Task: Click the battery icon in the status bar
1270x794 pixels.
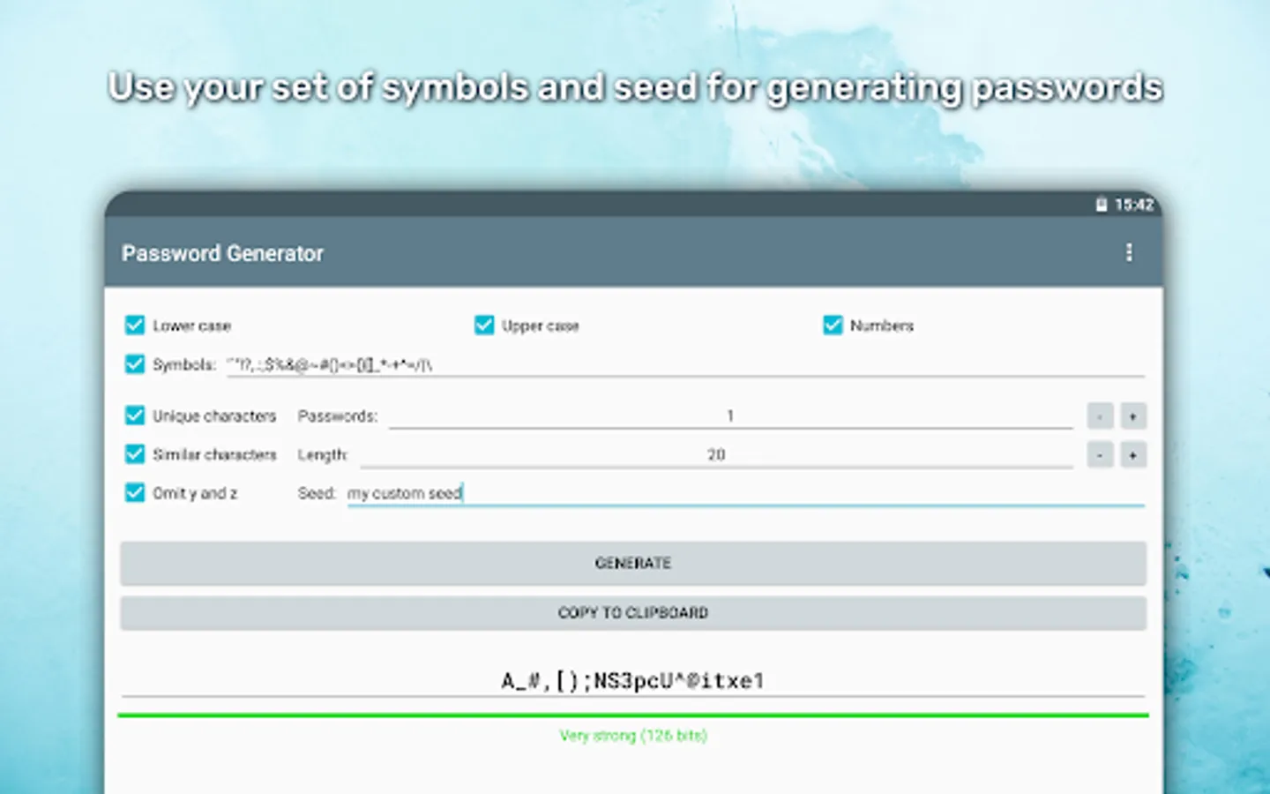Action: [1100, 205]
